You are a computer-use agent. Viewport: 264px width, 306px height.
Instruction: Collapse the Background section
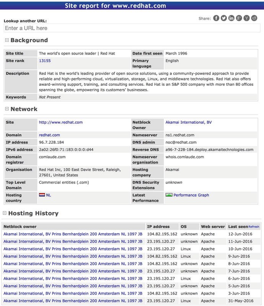point(7,40)
